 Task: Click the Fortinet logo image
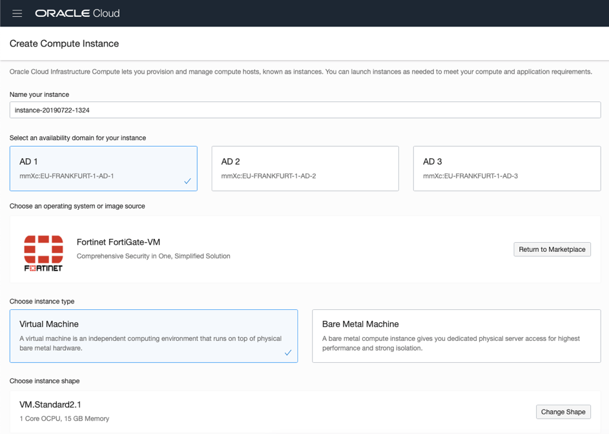[43, 253]
